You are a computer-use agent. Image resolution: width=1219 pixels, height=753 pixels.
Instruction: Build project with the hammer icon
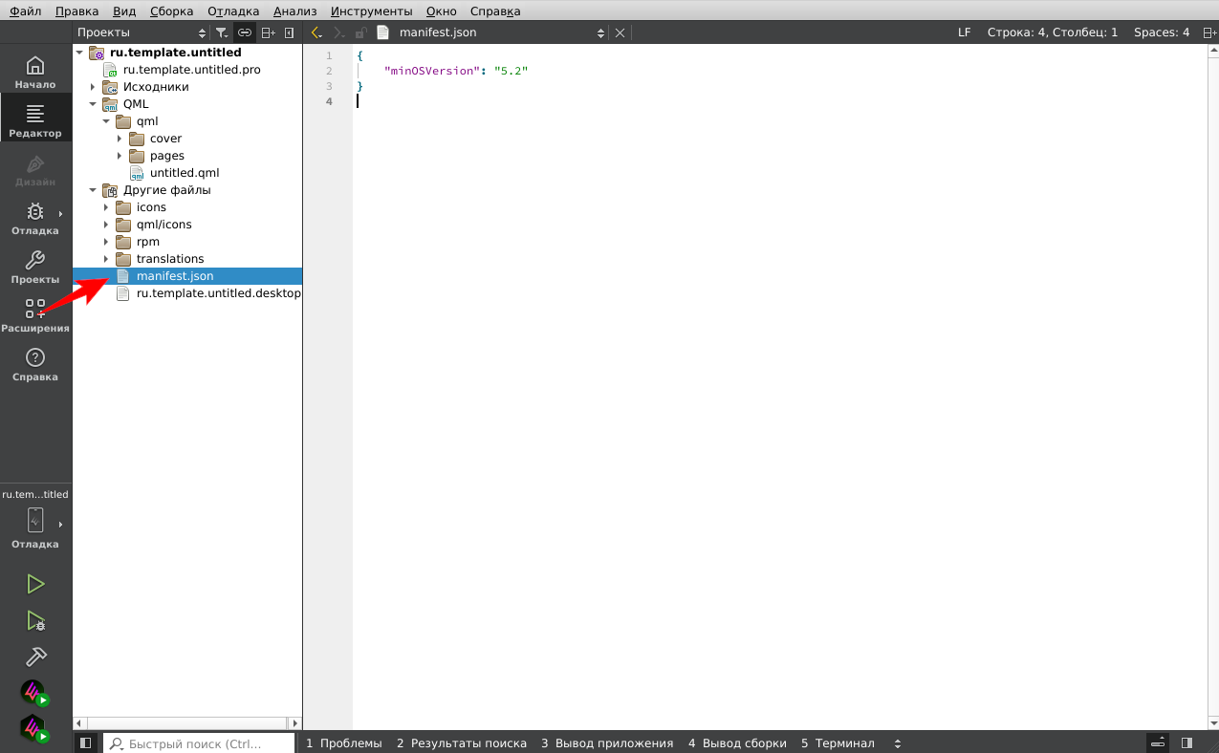[35, 657]
